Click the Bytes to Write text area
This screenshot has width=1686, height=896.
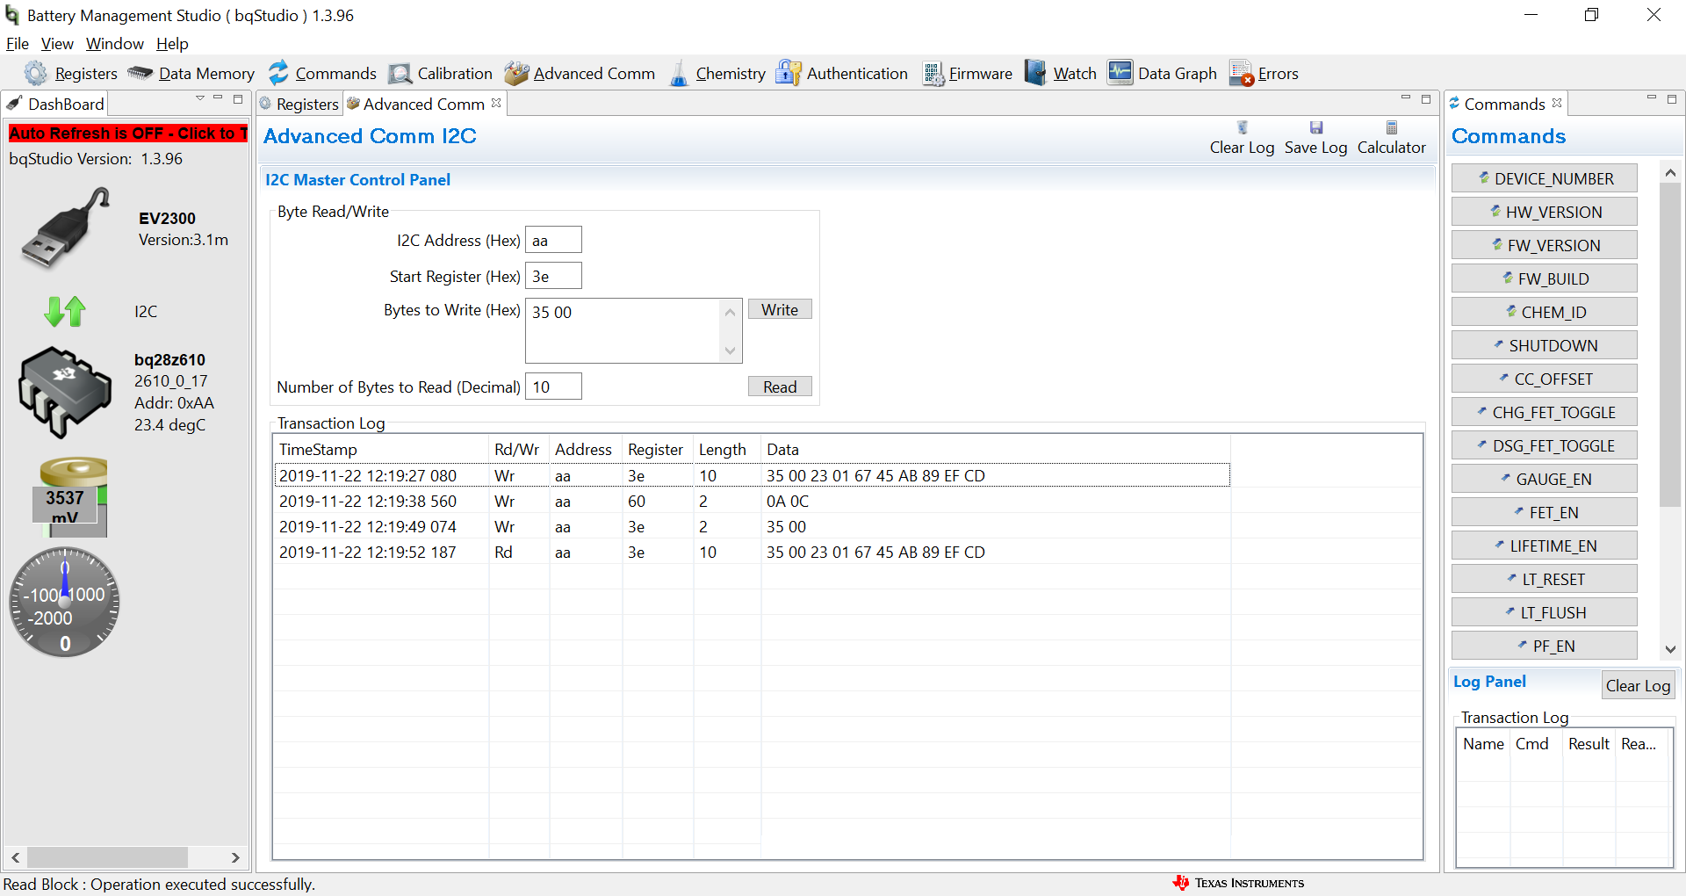pyautogui.click(x=623, y=330)
